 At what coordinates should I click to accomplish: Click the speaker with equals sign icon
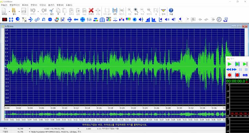[x=167, y=20]
